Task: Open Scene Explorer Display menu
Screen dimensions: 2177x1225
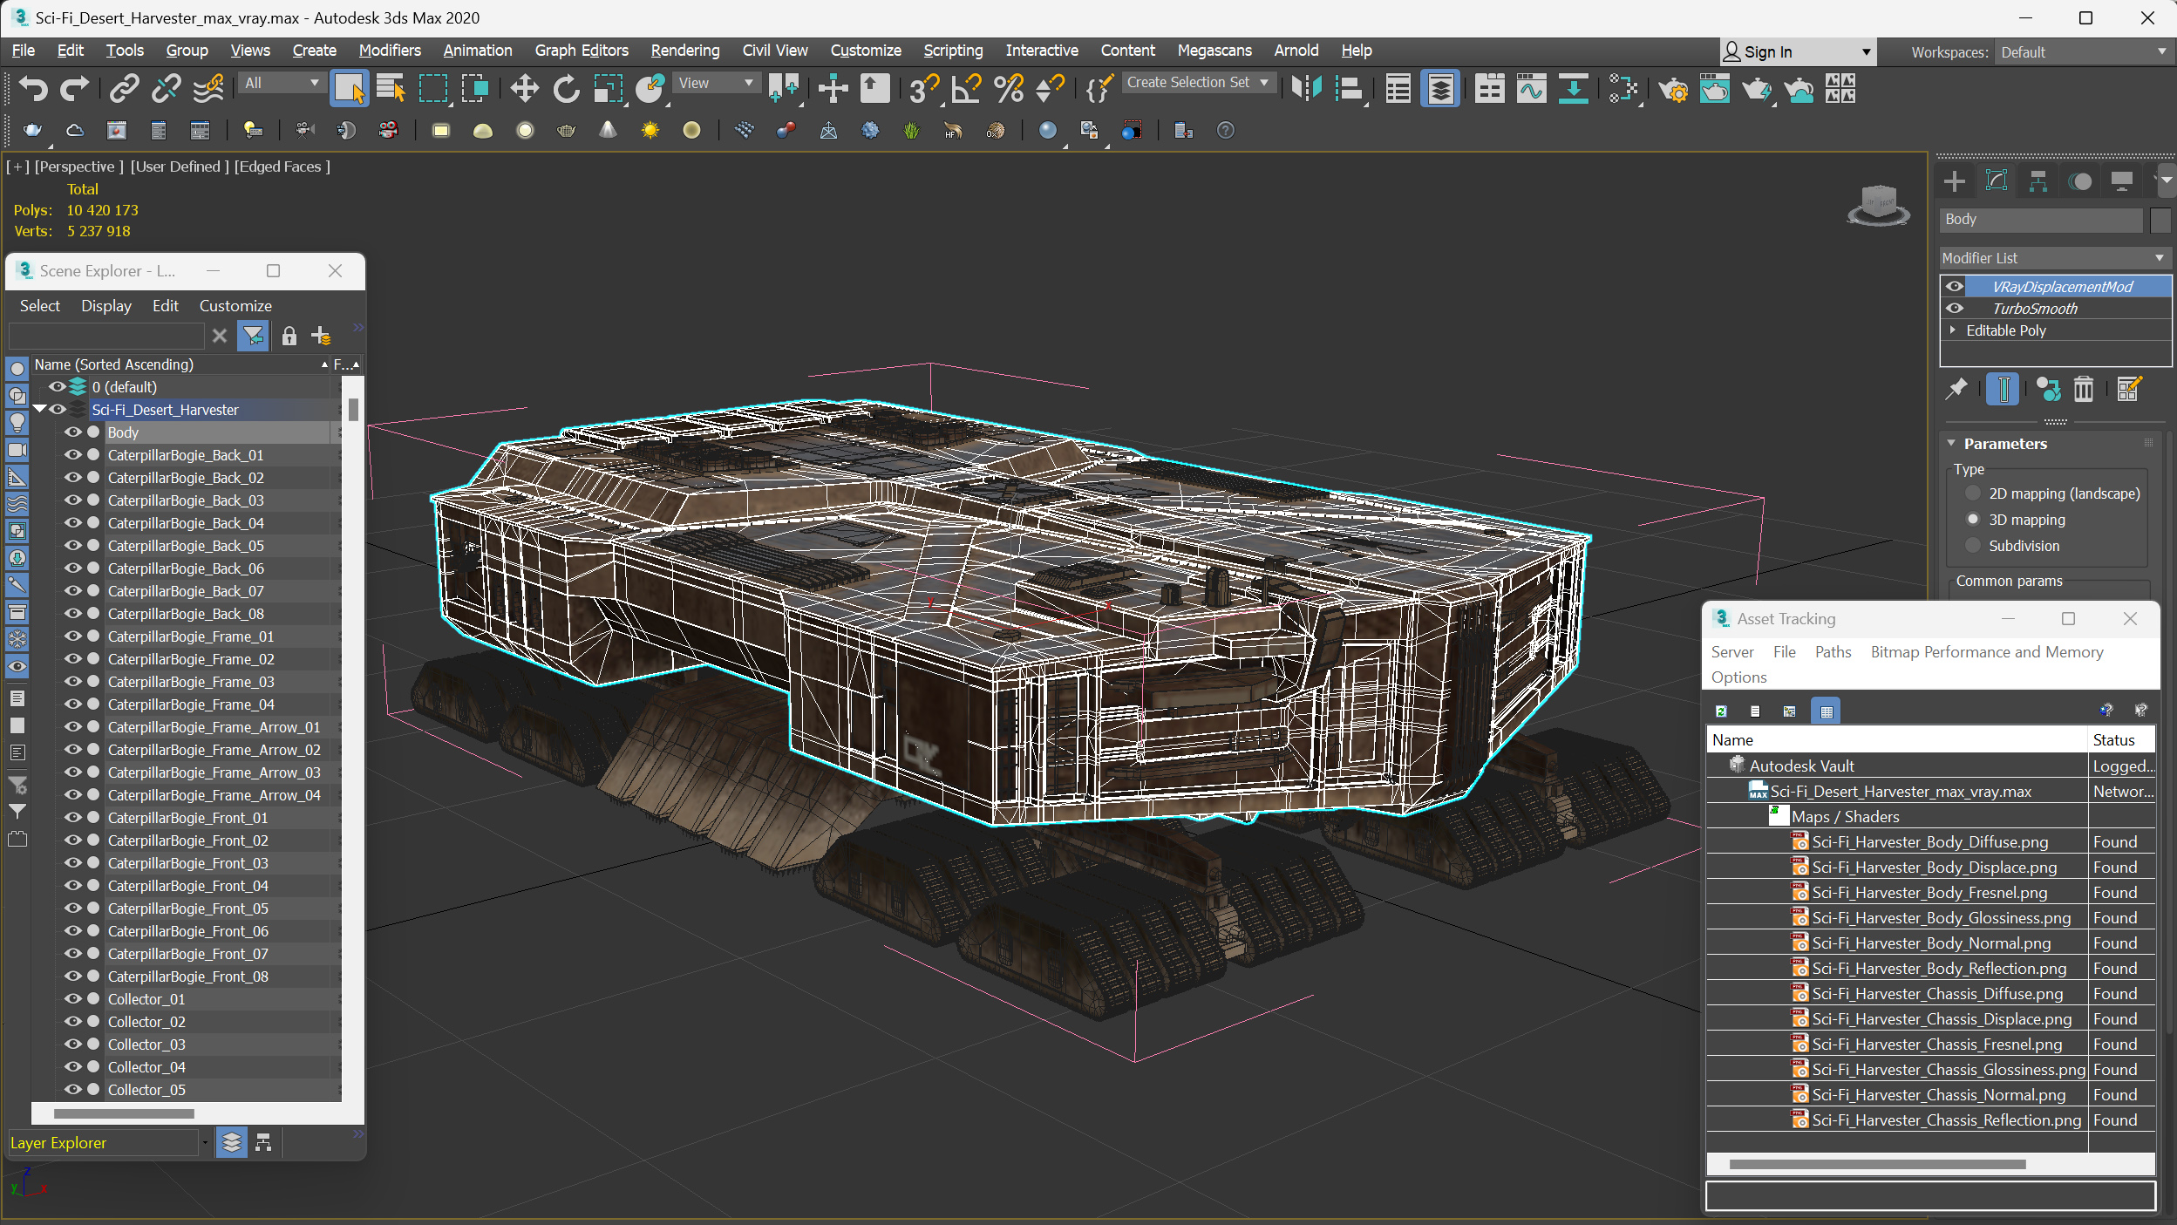Action: [x=106, y=306]
